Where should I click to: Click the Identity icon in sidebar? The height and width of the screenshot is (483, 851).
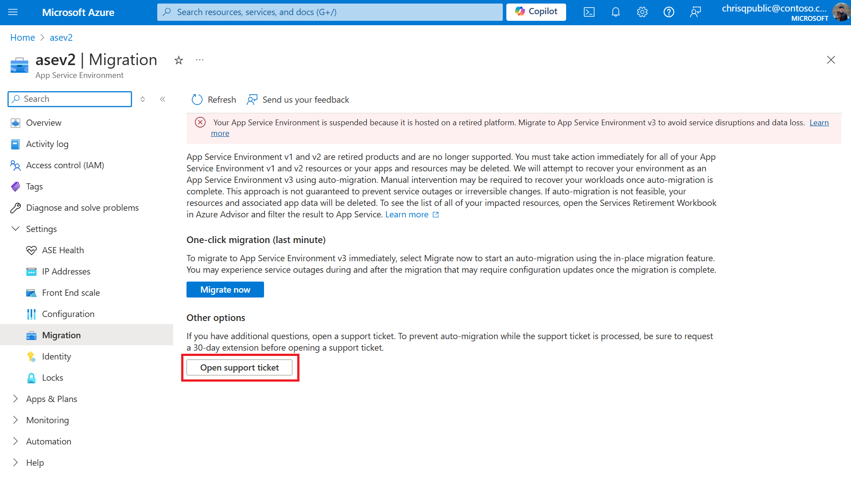pyautogui.click(x=32, y=356)
